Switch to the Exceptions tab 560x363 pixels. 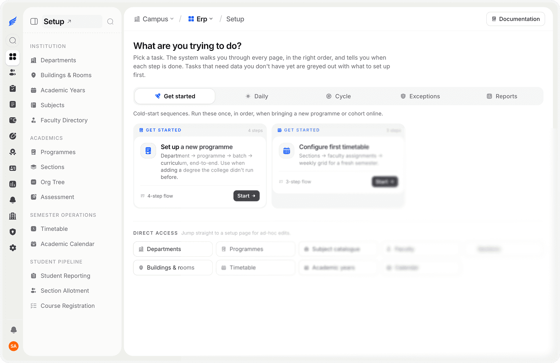420,96
